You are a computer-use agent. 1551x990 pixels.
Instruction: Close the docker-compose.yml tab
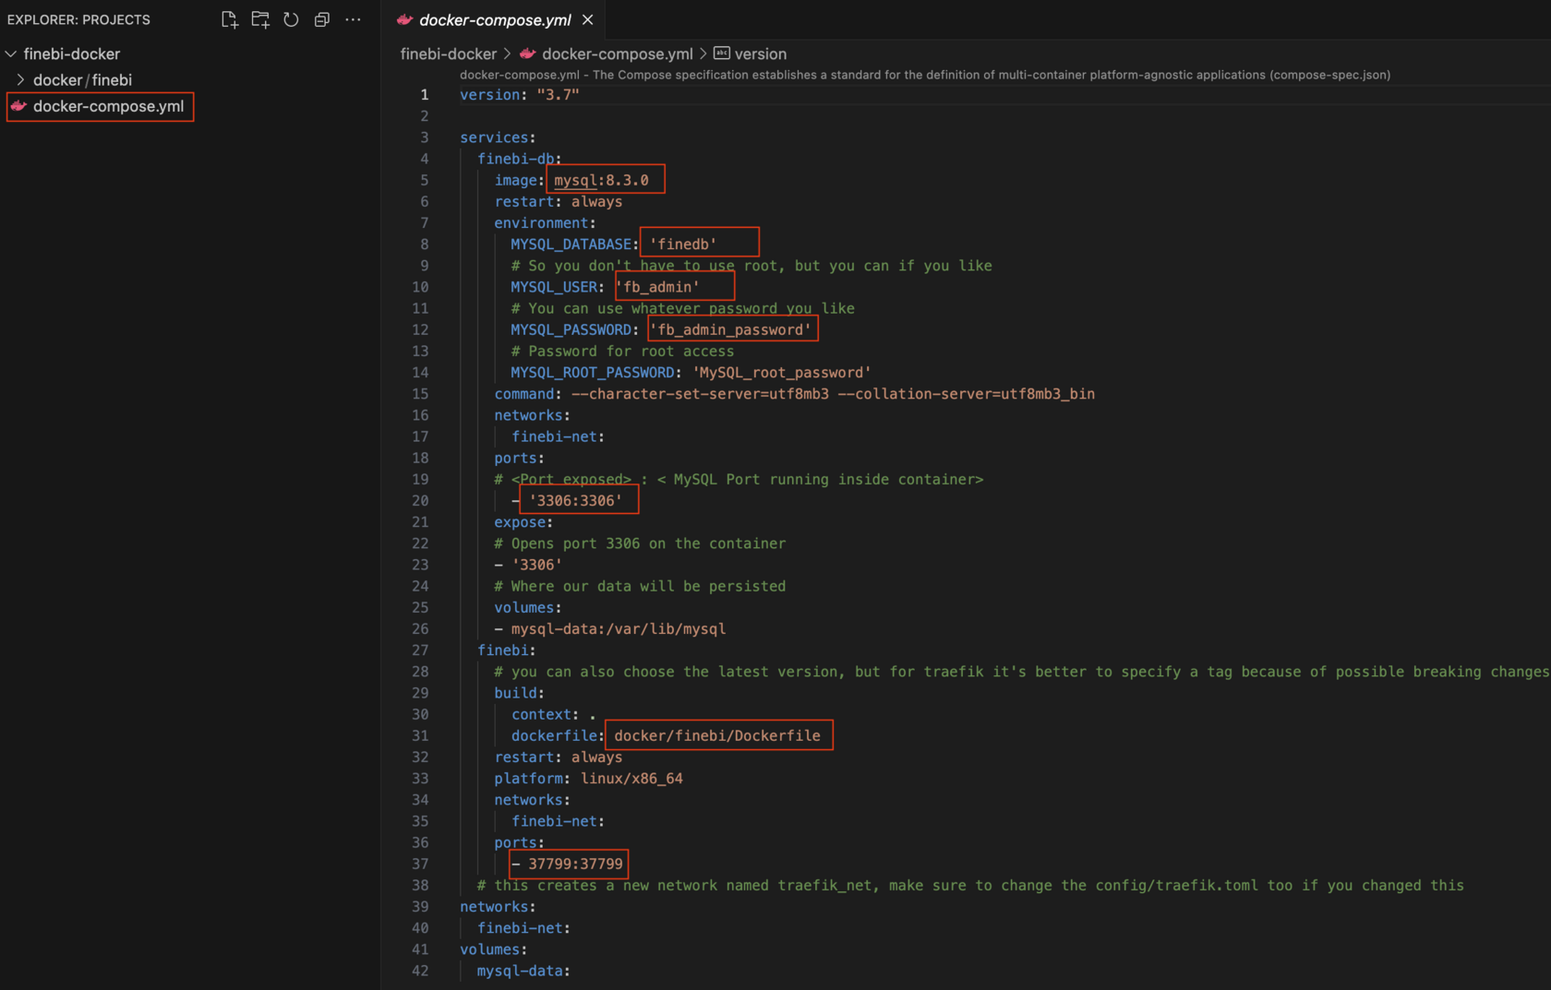[588, 19]
